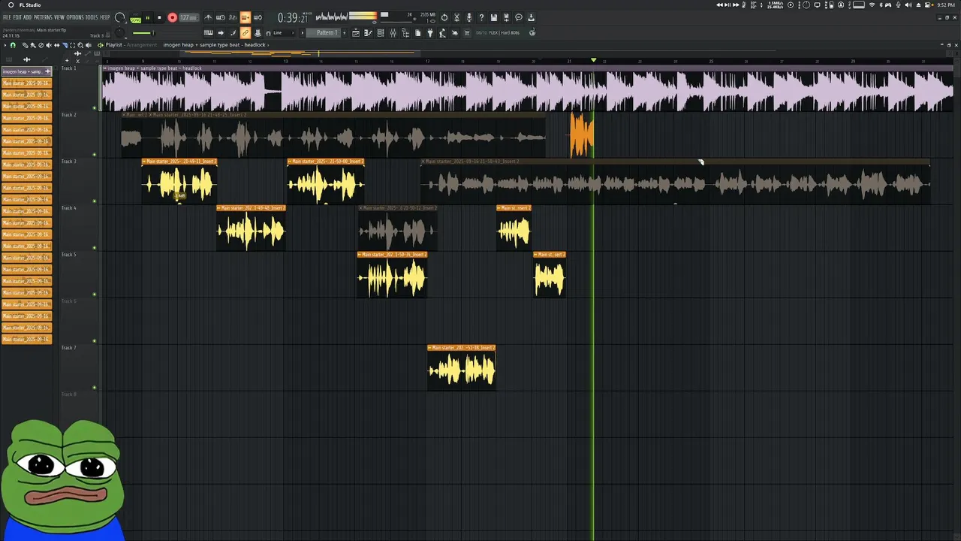Select the orange audio clip on Track 2
The image size is (961, 541).
coord(582,135)
